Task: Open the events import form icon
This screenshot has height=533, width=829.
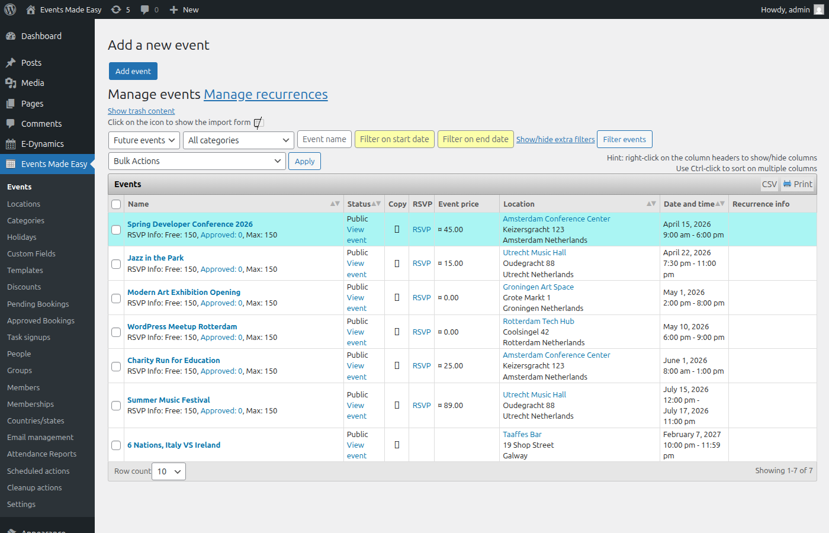Action: 258,123
